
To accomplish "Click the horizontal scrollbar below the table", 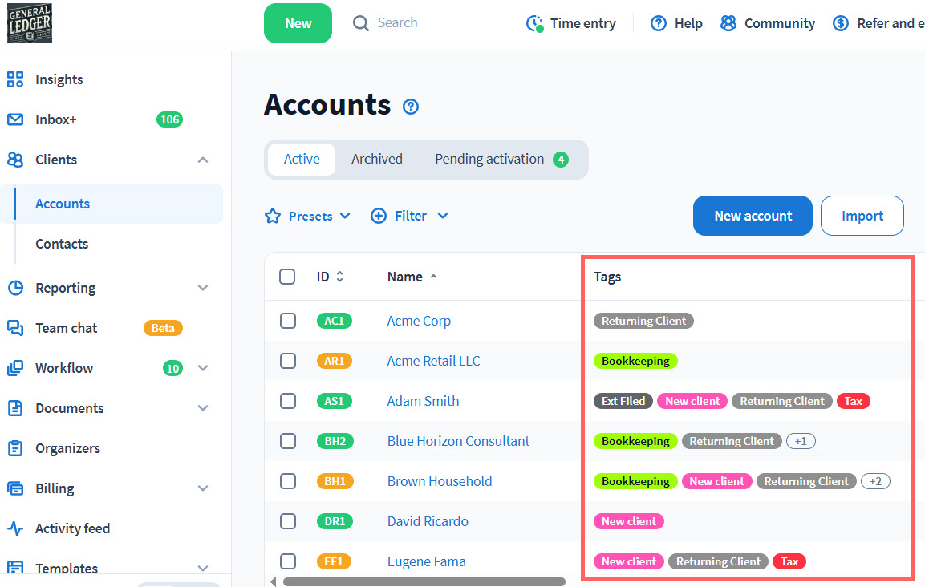I will [x=424, y=581].
